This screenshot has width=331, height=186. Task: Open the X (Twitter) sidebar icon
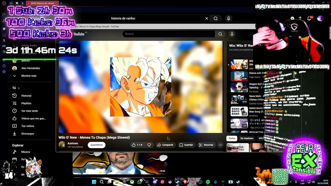click(4, 40)
